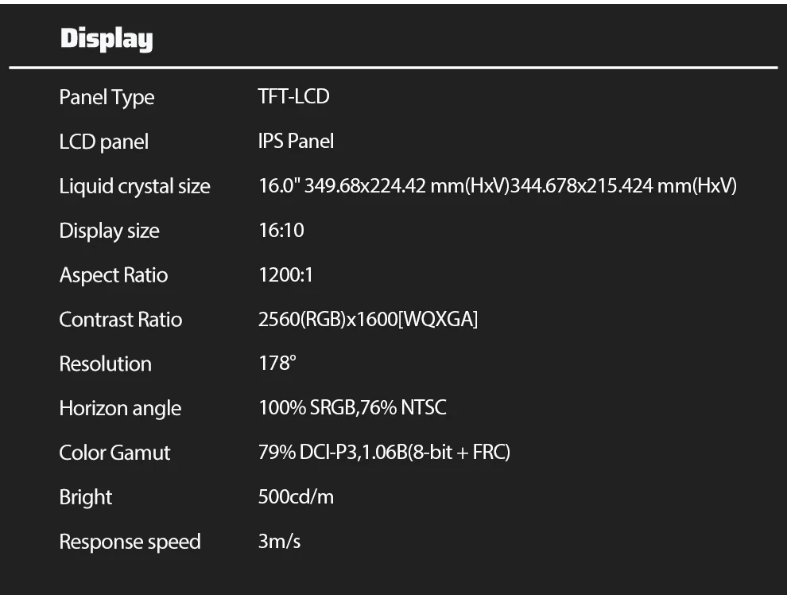Click the IPS Panel value
Image resolution: width=787 pixels, height=595 pixels.
(x=296, y=142)
